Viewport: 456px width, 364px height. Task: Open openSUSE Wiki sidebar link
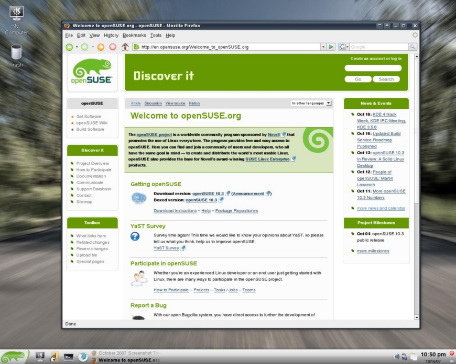tap(92, 123)
